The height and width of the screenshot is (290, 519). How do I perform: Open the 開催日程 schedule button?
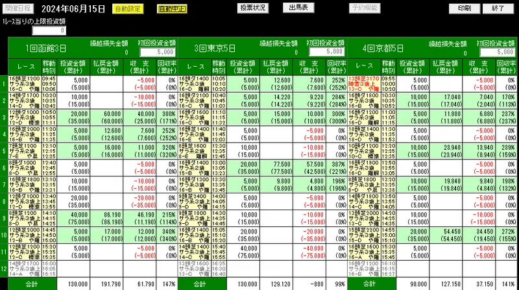[18, 8]
